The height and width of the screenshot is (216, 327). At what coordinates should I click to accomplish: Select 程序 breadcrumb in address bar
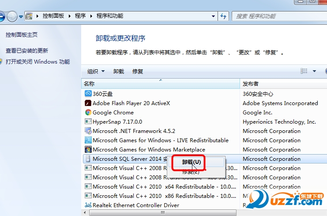click(x=80, y=16)
